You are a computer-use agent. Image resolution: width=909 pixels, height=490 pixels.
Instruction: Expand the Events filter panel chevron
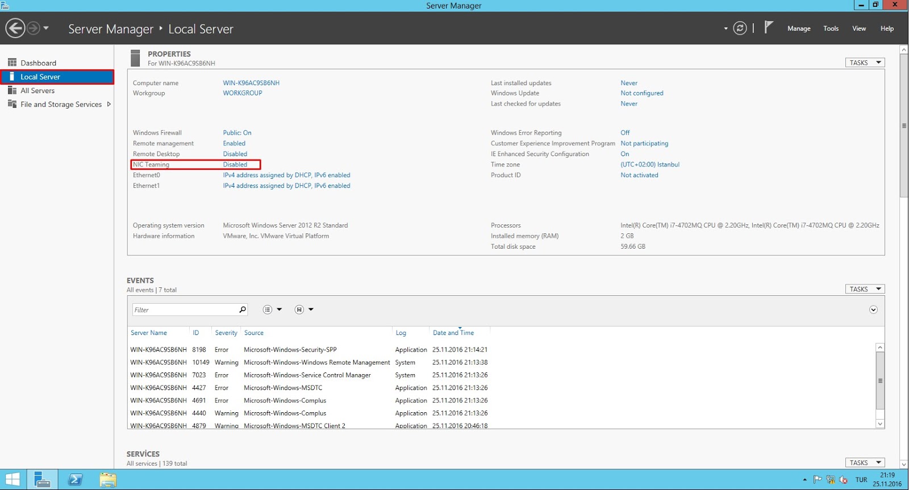(873, 309)
